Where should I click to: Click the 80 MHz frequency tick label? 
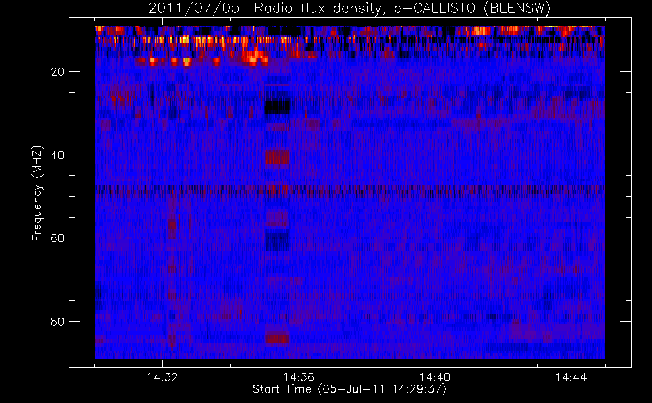pyautogui.click(x=58, y=322)
